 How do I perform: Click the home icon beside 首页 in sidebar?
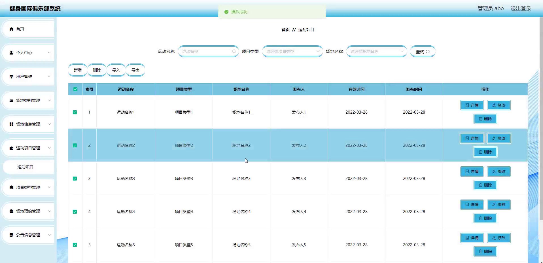(11, 29)
